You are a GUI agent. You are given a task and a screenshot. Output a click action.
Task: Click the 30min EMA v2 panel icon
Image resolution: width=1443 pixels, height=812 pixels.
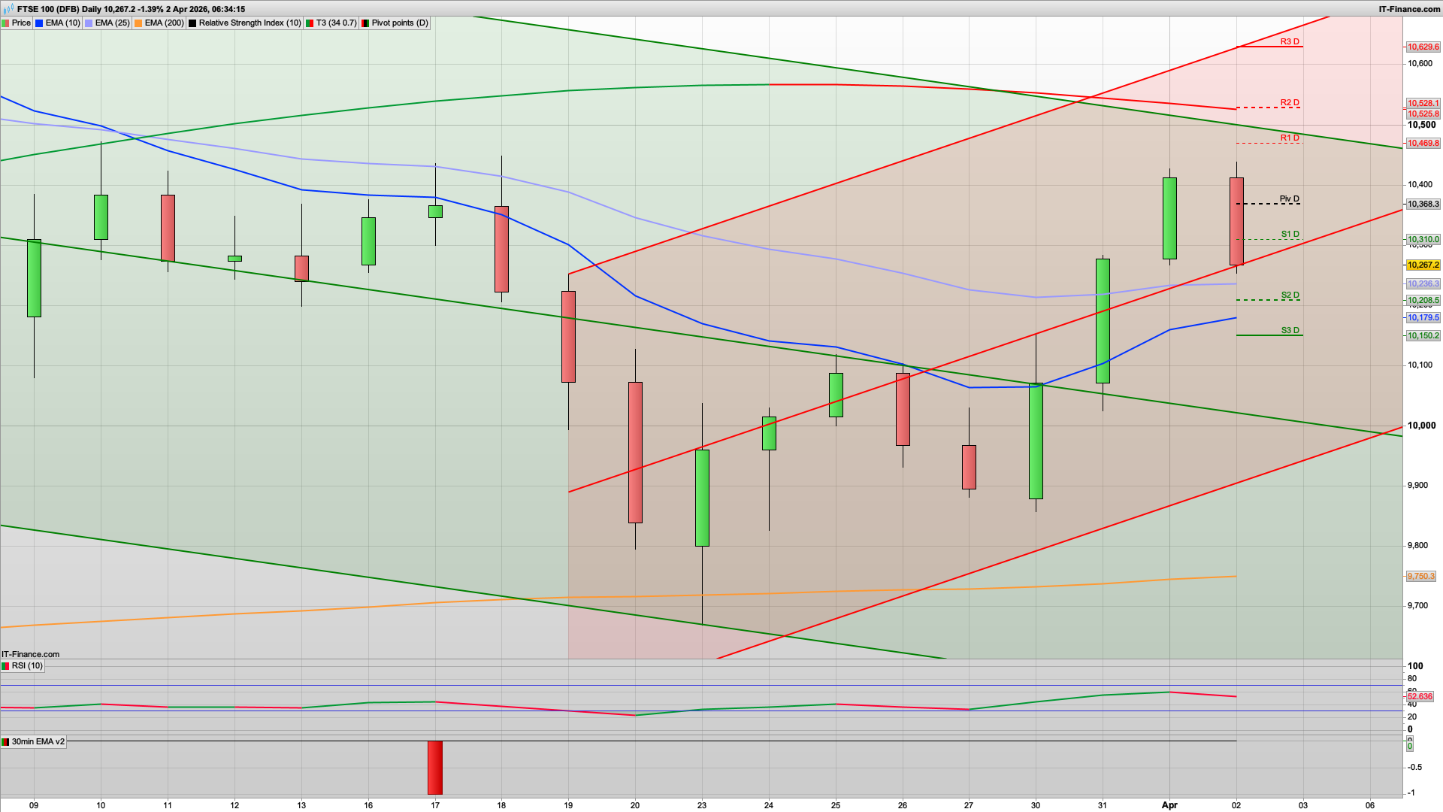(6, 742)
